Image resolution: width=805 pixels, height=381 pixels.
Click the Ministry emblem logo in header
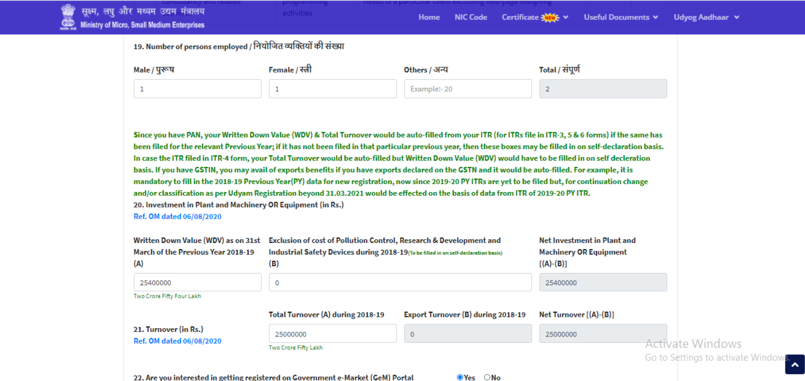(68, 17)
